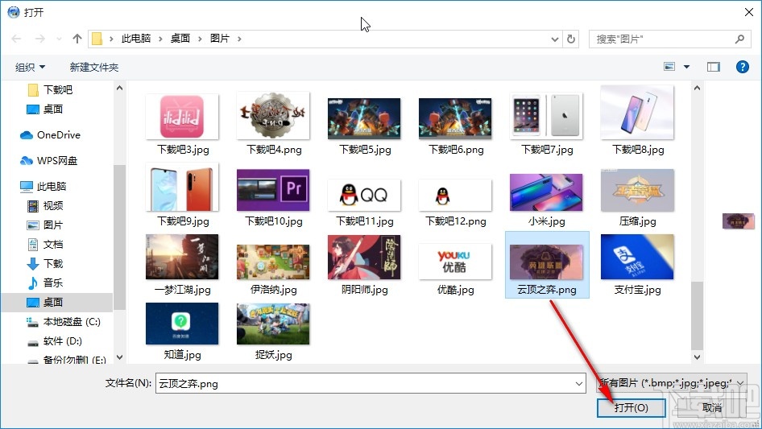Click the 搜索"图片" search box
The height and width of the screenshot is (429, 762).
pyautogui.click(x=664, y=39)
